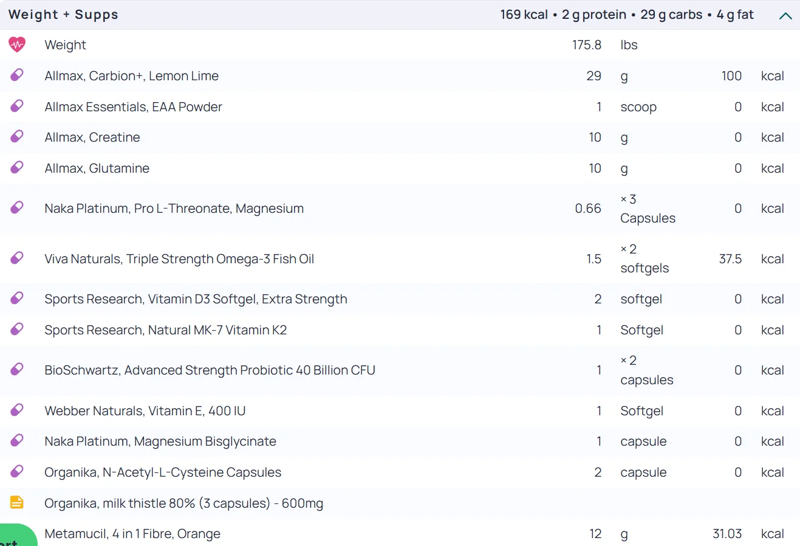This screenshot has height=546, width=800.
Task: Click the pill icon for Allmax Creatine
Action: pyautogui.click(x=17, y=137)
